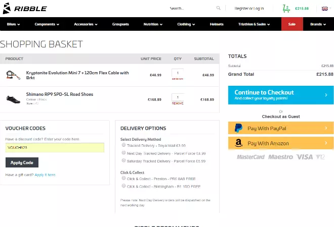Open the Sale menu item
The image size is (334, 227).
292,24
